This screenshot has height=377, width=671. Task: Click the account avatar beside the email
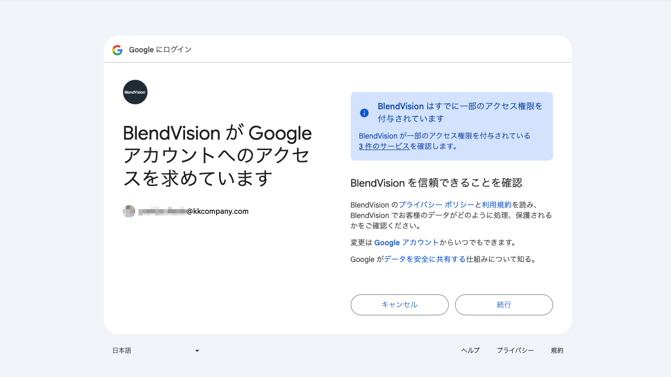click(129, 211)
